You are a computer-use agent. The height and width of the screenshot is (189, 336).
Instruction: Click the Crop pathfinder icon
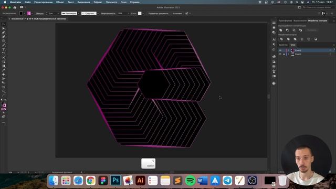tap(302, 39)
